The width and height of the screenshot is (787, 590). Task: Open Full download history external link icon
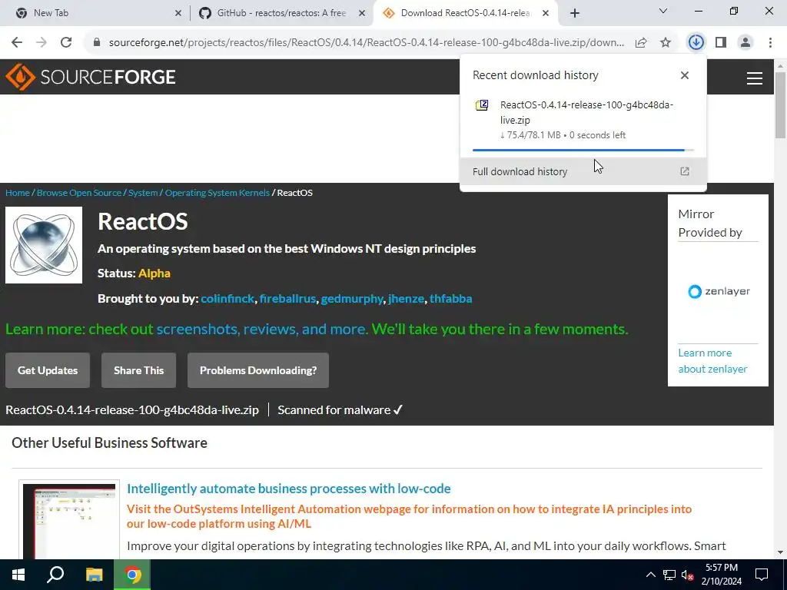point(685,171)
